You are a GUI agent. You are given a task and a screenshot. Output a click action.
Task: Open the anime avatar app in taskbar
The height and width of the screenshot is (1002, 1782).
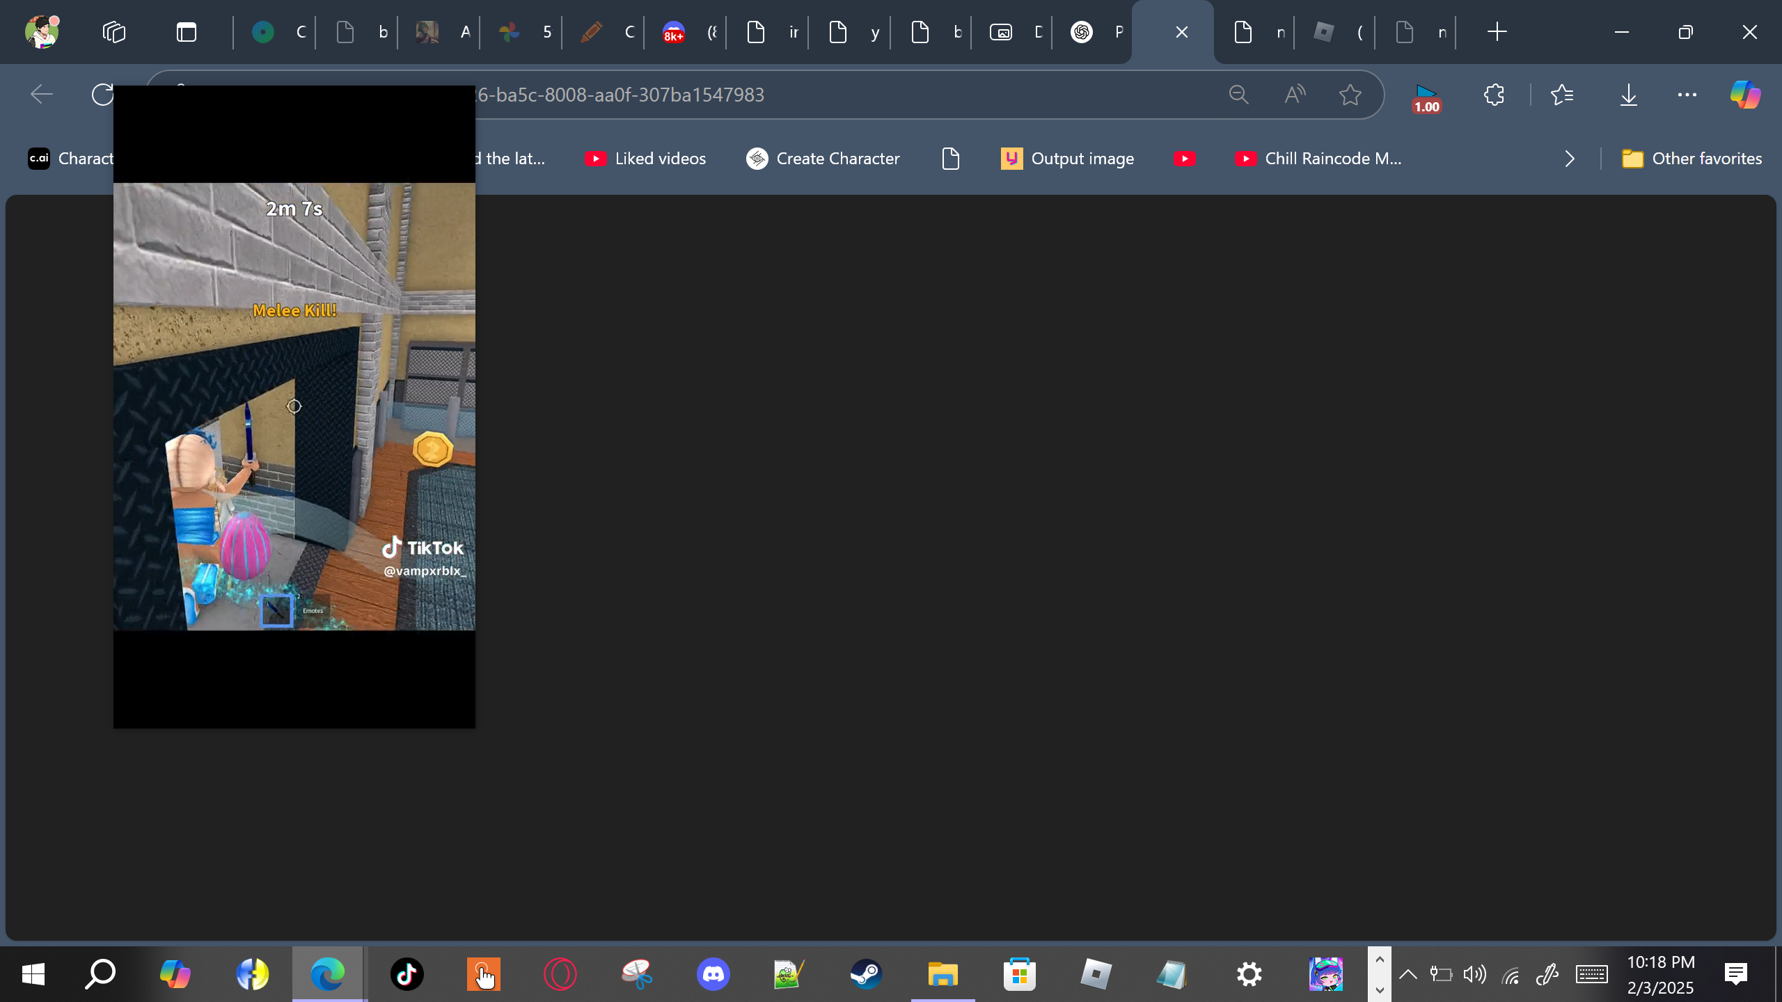click(1326, 974)
